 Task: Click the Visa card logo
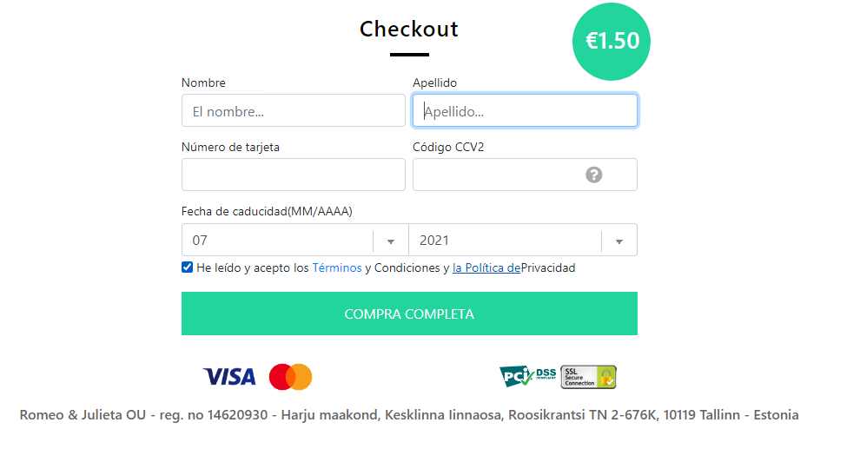[229, 377]
